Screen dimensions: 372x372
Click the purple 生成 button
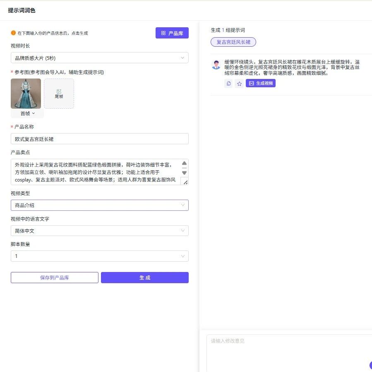[145, 278]
